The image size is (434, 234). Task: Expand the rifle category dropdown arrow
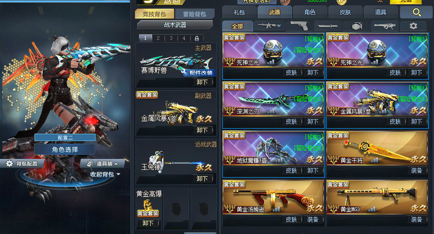coord(279,26)
